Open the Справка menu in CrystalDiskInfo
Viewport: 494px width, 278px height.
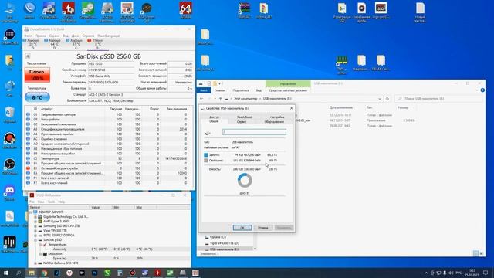pos(88,36)
